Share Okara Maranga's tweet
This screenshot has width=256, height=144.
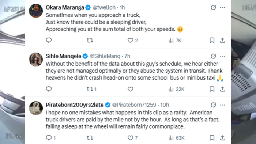222,40
